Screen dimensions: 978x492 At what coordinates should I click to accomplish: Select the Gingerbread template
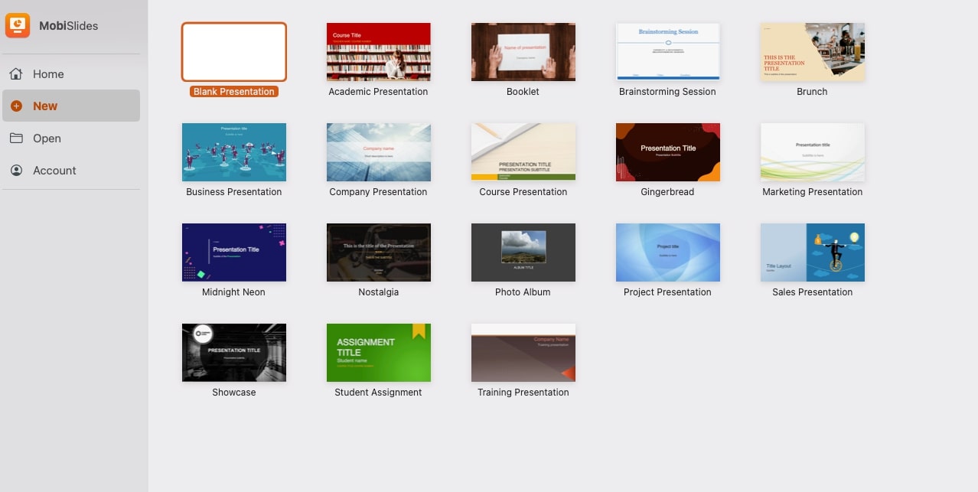point(667,152)
